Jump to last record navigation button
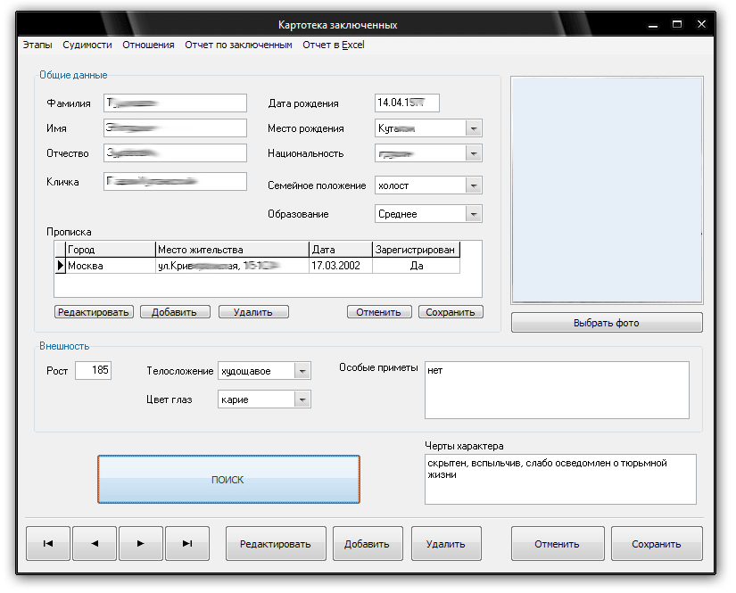736x593 pixels. click(186, 543)
